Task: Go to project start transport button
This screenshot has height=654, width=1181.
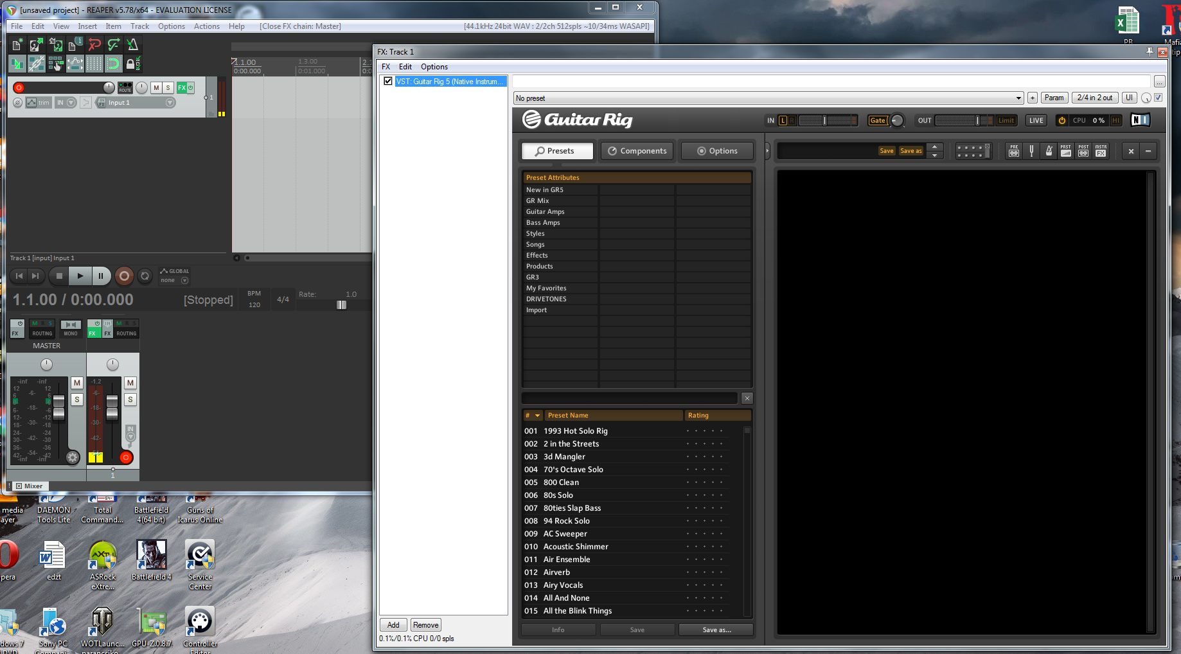Action: click(x=19, y=276)
